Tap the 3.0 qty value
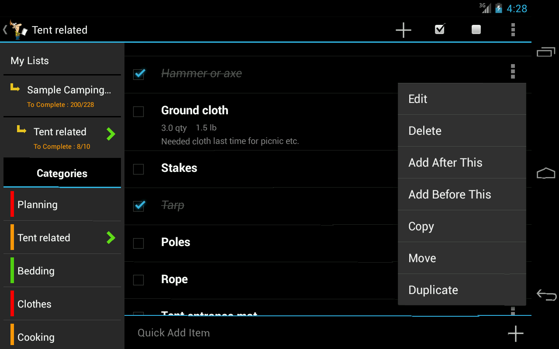Viewport: 559px width, 349px height. (x=174, y=128)
